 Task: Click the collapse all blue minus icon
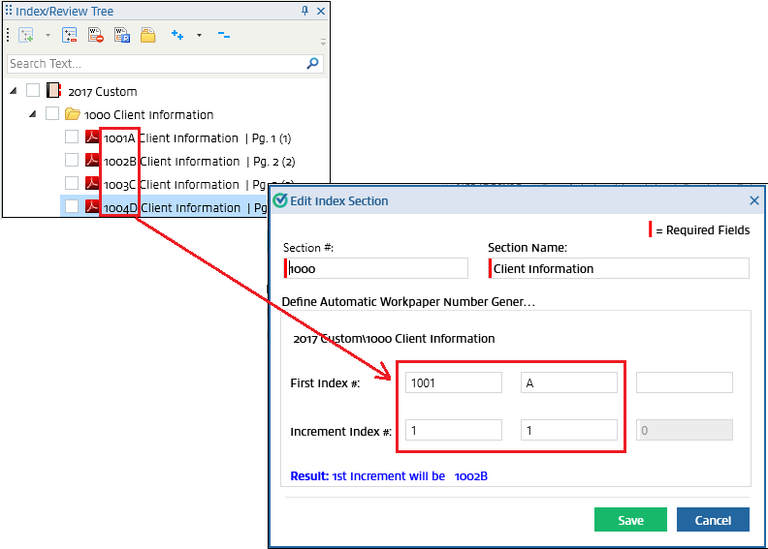point(224,35)
